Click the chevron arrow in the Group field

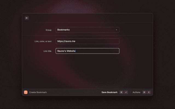coord(116,30)
